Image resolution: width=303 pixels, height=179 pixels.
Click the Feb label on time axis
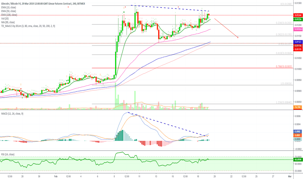tap(56, 176)
